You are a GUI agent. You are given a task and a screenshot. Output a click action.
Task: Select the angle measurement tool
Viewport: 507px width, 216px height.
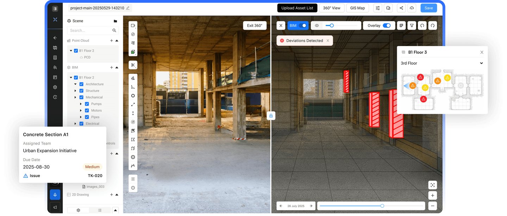133,87
